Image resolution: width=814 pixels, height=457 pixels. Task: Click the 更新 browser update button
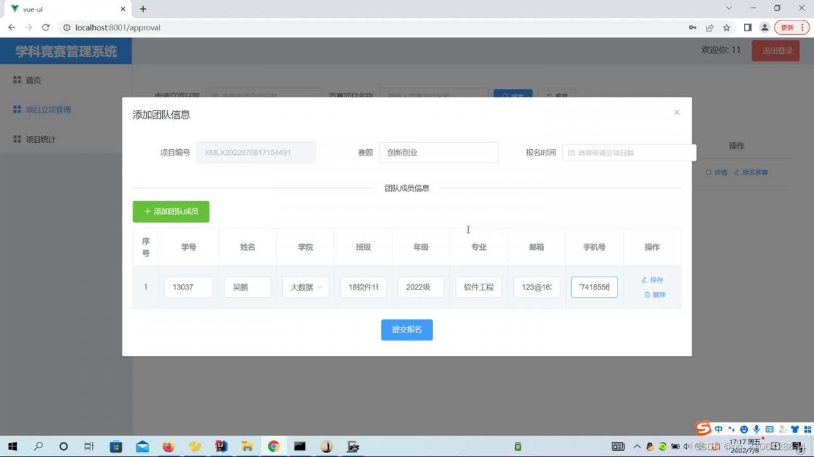[x=792, y=27]
